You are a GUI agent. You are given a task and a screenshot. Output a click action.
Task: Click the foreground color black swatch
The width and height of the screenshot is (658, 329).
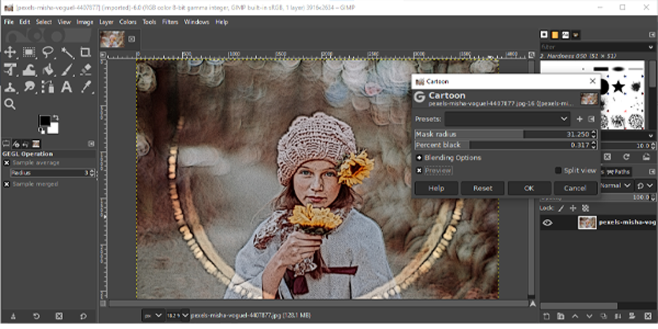click(x=44, y=121)
